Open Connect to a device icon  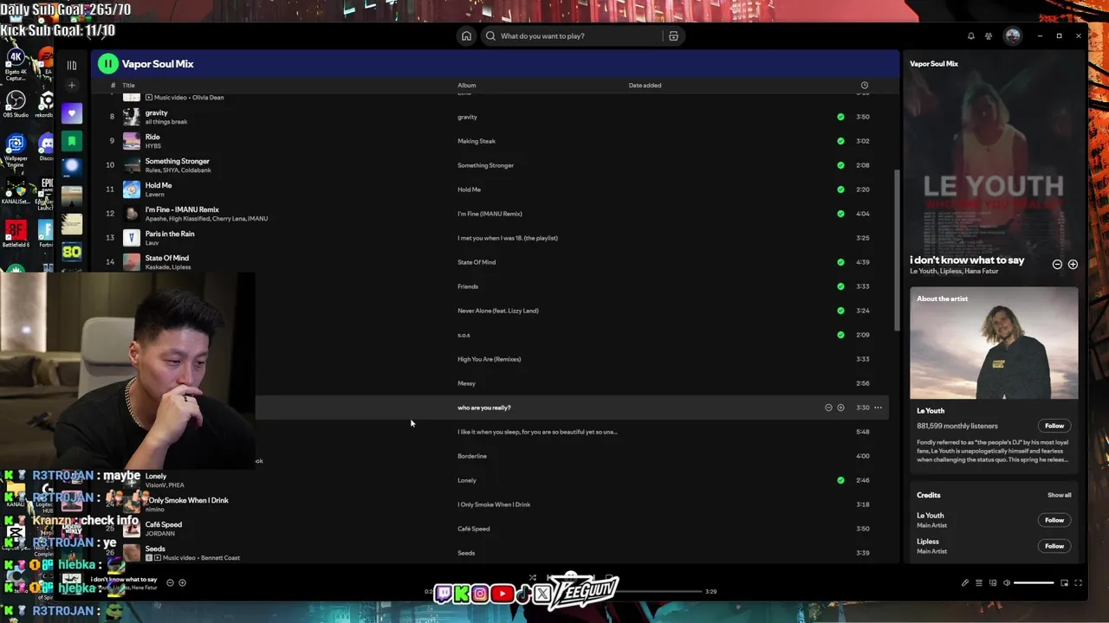click(993, 583)
